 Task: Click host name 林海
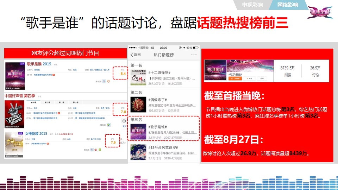(x=33, y=139)
